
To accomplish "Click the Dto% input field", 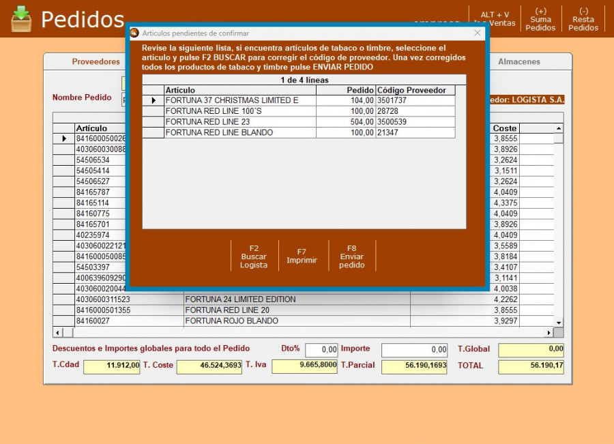I will [321, 350].
